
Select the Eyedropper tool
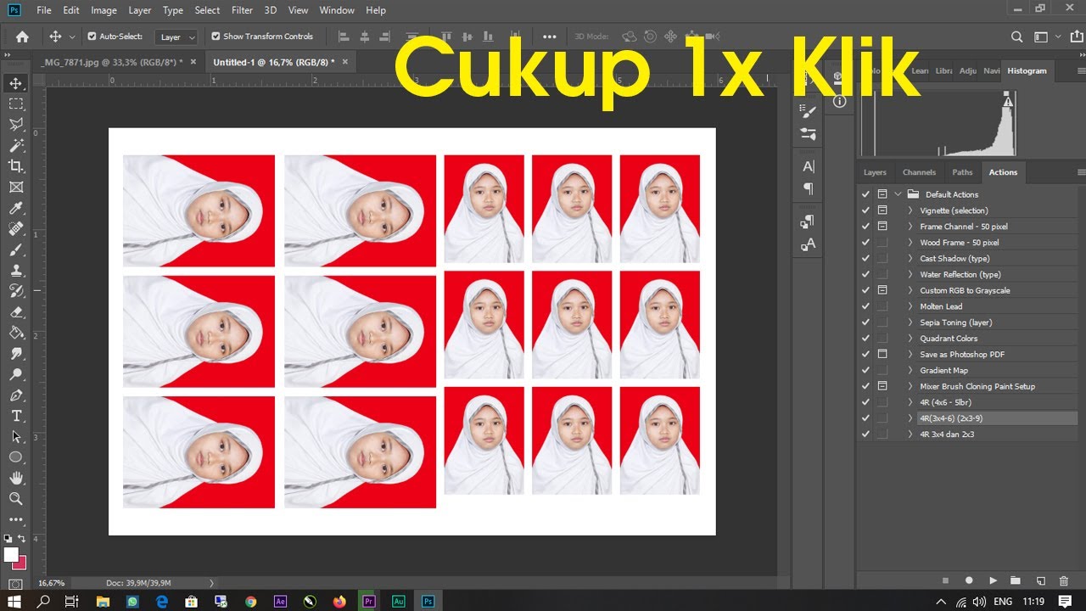point(15,208)
